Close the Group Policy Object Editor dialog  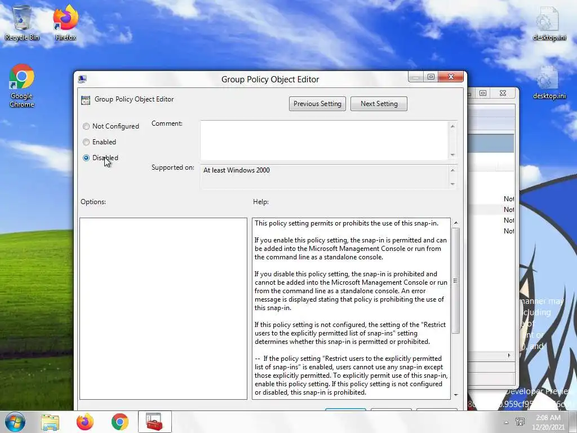451,77
